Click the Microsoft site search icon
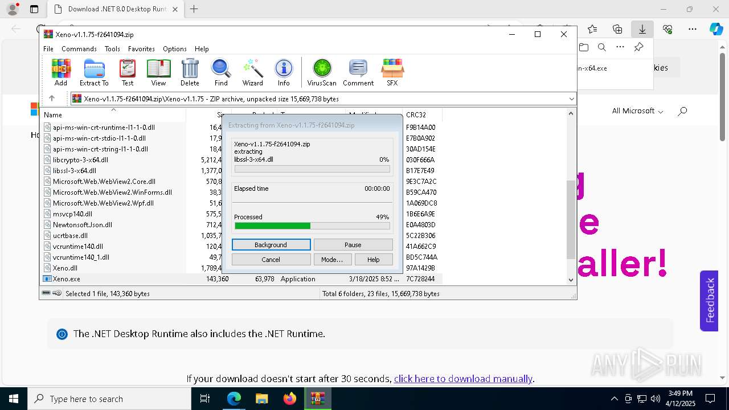 [682, 111]
